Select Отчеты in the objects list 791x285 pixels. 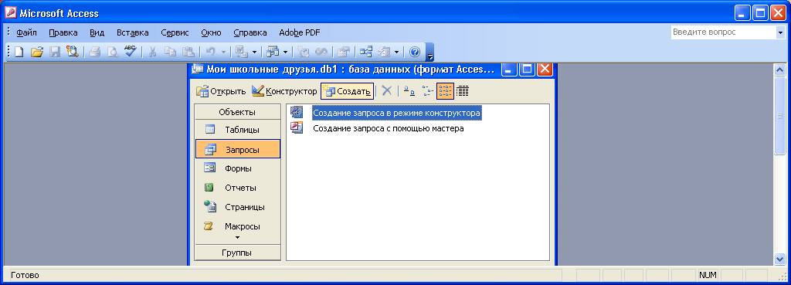pos(237,188)
